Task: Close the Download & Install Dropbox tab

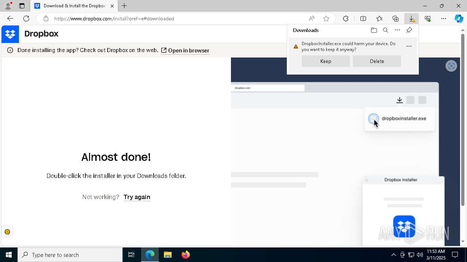Action: point(112,6)
